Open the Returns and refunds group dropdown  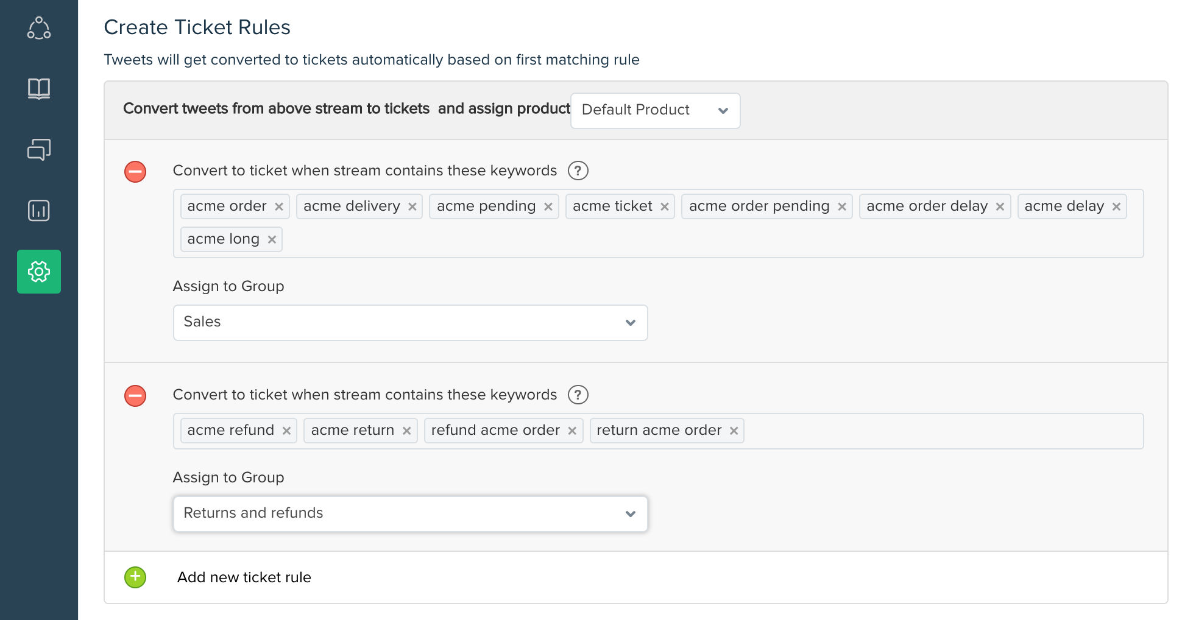click(410, 513)
